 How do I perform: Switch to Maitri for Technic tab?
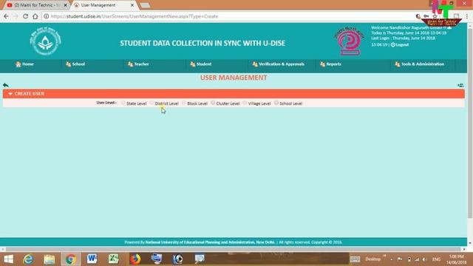(36, 5)
